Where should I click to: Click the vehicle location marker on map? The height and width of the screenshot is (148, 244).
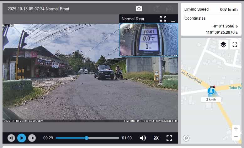[x=211, y=91]
